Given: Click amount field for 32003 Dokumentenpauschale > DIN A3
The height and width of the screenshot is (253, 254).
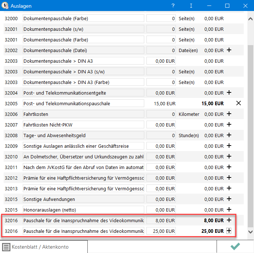Looking at the screenshot, I should 161,61.
